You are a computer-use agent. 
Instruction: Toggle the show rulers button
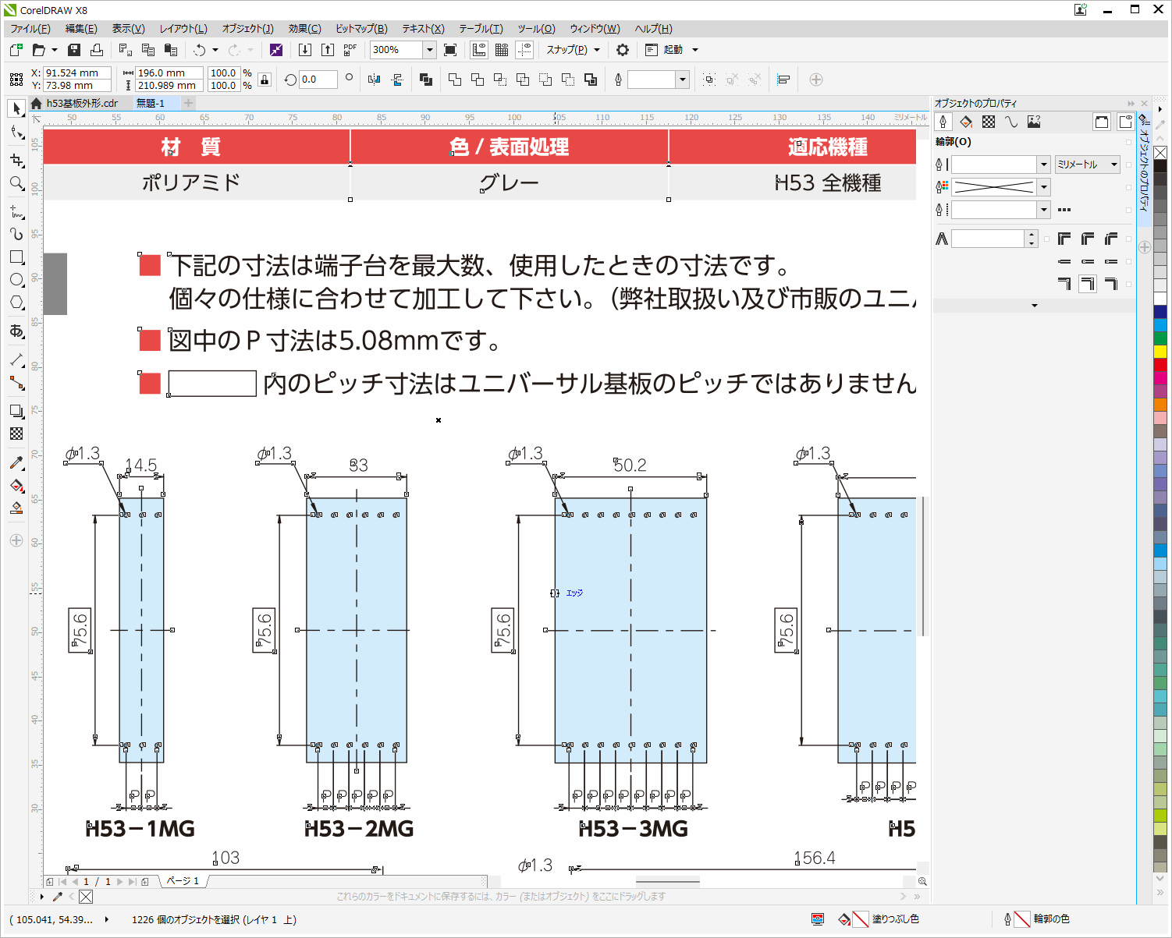(479, 50)
